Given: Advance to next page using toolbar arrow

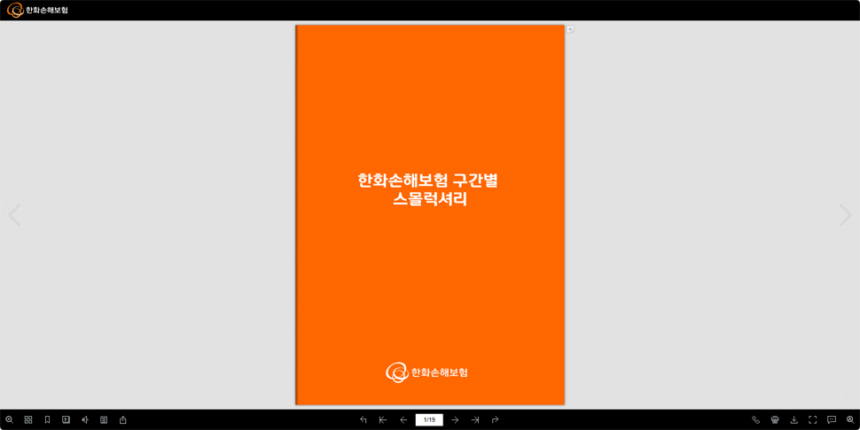Looking at the screenshot, I should [x=455, y=419].
